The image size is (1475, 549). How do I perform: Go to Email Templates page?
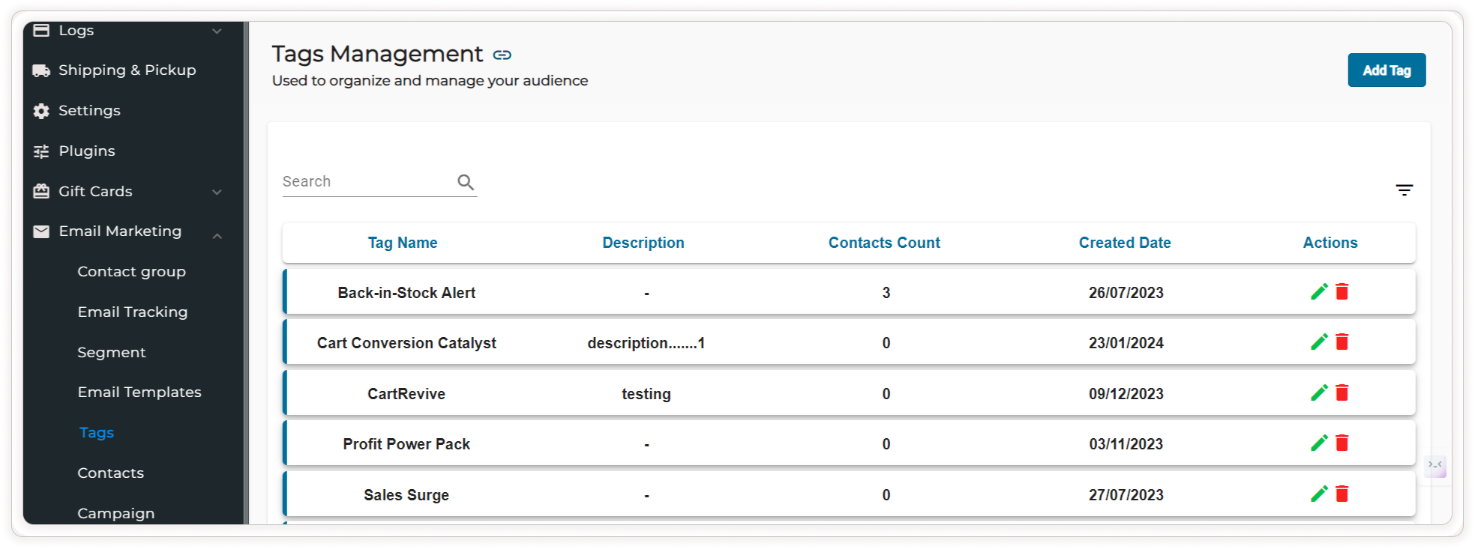[139, 392]
